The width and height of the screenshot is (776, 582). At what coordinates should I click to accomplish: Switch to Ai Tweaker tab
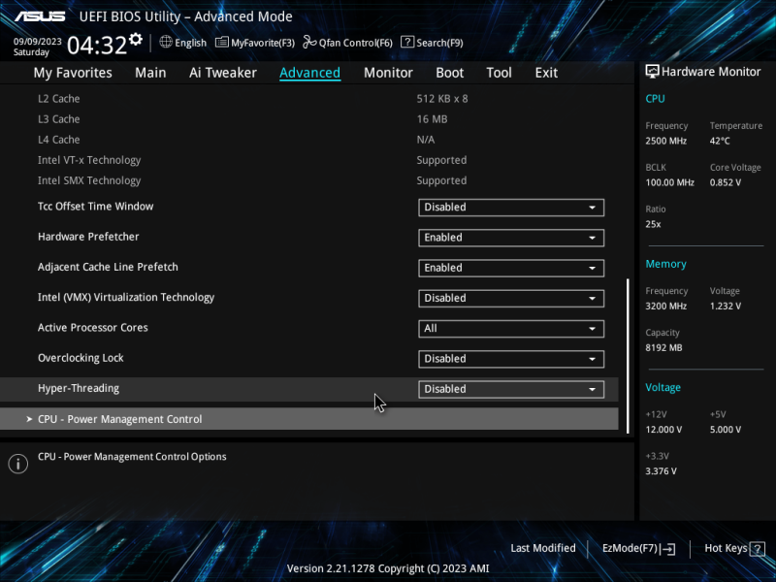click(223, 73)
